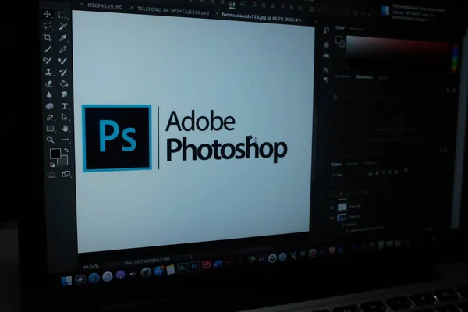Select the Pen tool
The image size is (468, 312).
[50, 117]
